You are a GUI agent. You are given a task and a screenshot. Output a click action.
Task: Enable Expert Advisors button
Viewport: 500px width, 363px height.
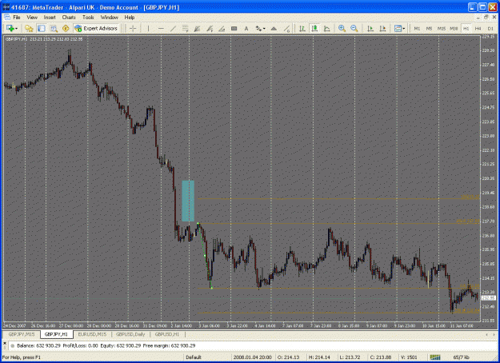click(x=96, y=28)
